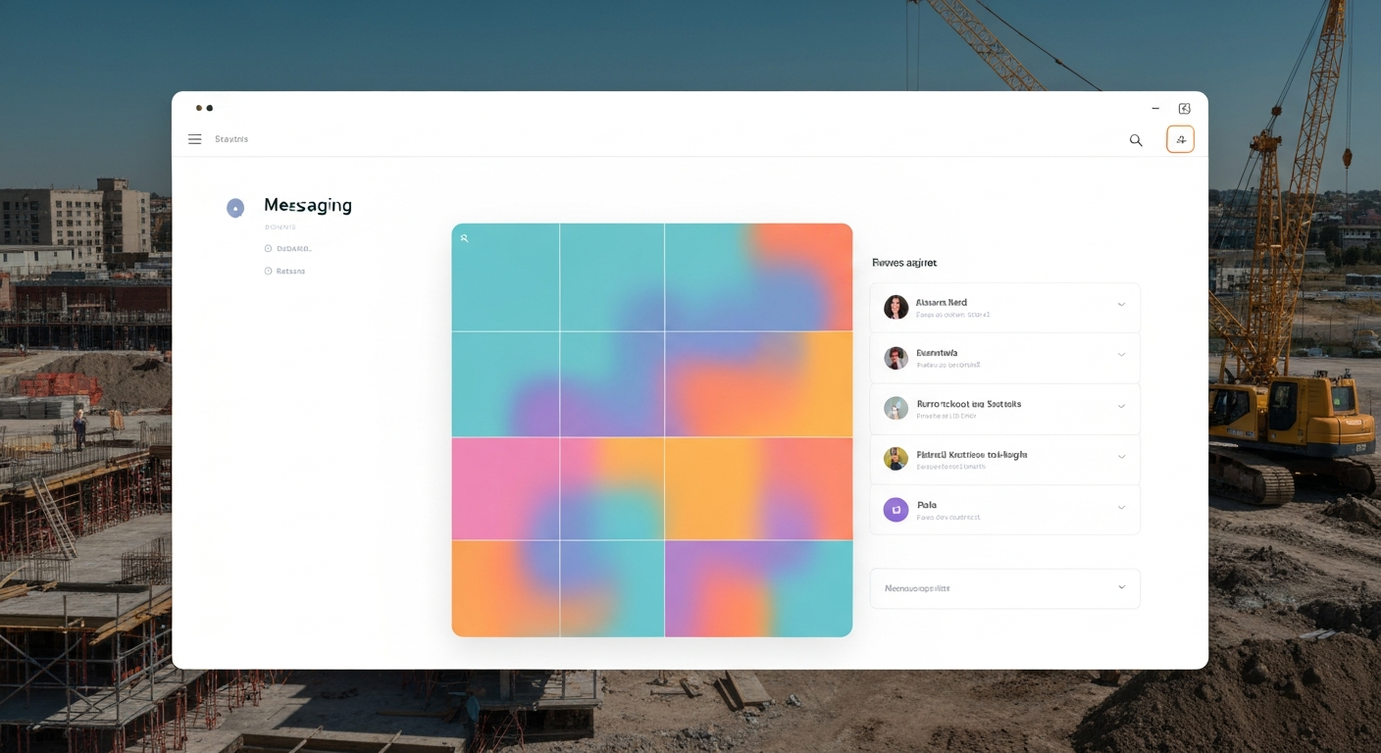This screenshot has height=753, width=1381.
Task: Select the Retssna sidebar item
Action: pyautogui.click(x=284, y=271)
